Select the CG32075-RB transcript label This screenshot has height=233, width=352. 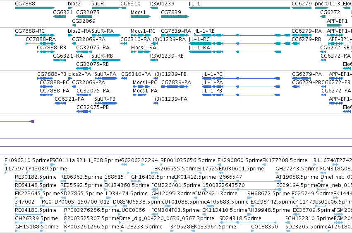point(93,64)
